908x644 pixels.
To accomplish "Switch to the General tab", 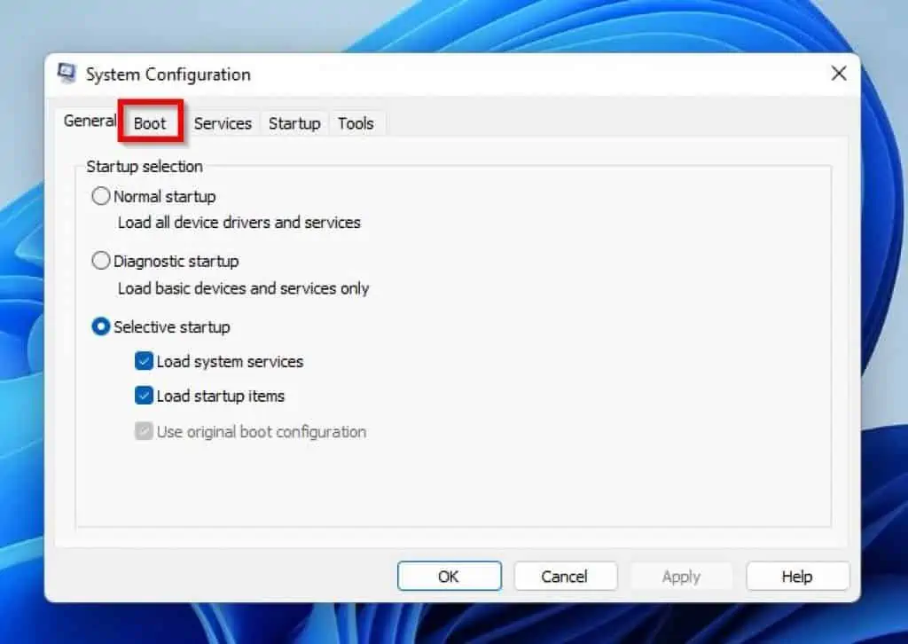I will [x=89, y=122].
